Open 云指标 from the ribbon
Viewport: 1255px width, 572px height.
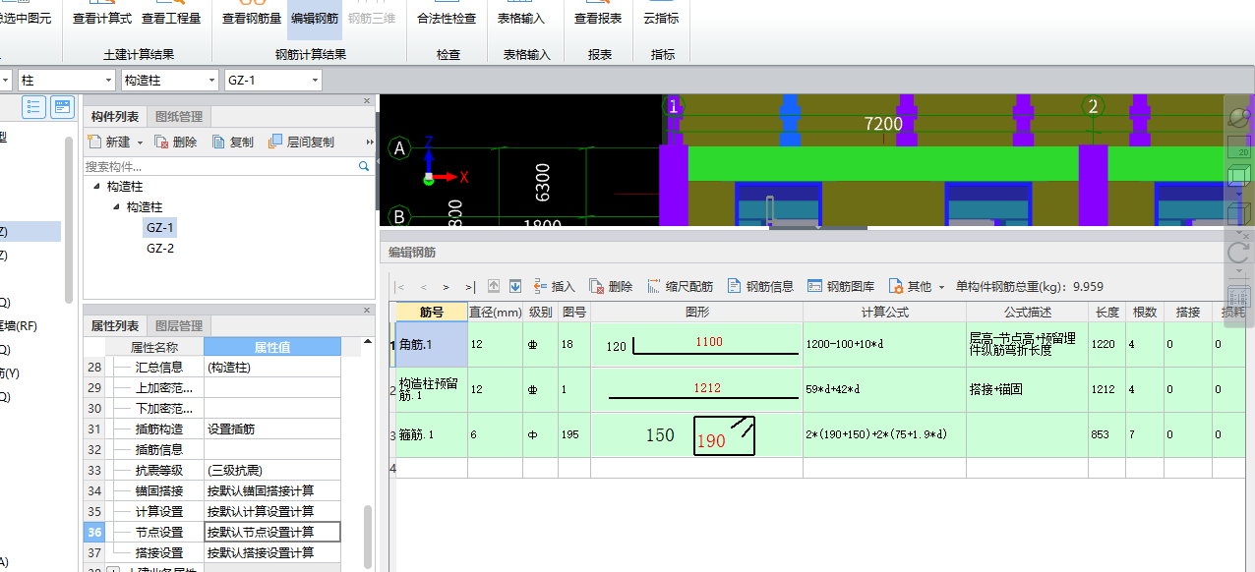click(x=661, y=19)
